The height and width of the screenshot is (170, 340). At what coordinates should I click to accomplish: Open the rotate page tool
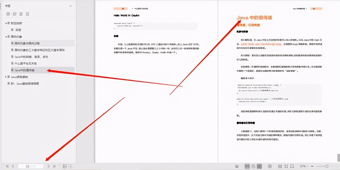click(270, 166)
